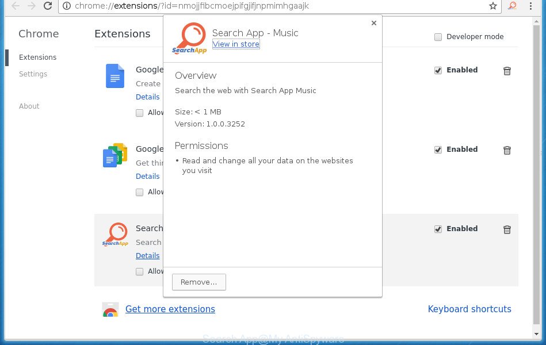This screenshot has height=345, width=546.
Task: Open Details link for Search App extension
Action: pos(148,255)
